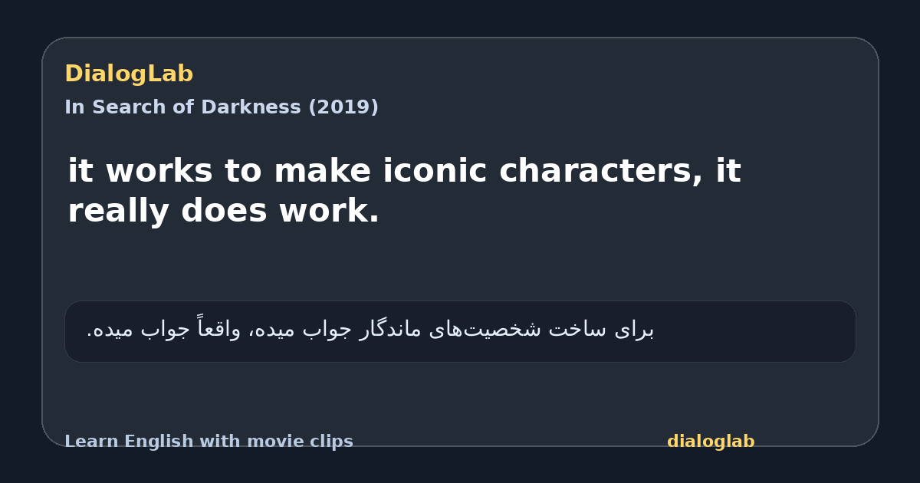Select the year (2019) in the subtitle
This screenshot has width=920, height=483.
pyautogui.click(x=343, y=107)
